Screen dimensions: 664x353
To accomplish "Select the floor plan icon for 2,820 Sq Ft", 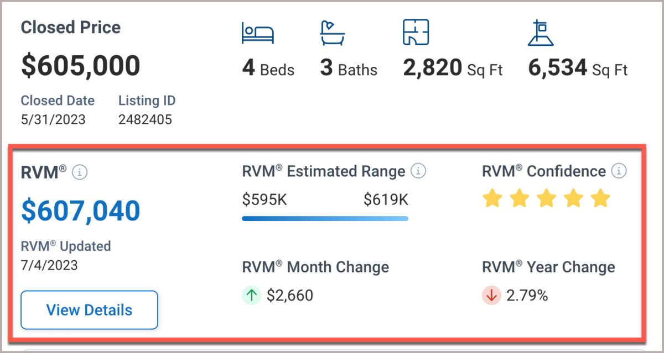I will [417, 32].
